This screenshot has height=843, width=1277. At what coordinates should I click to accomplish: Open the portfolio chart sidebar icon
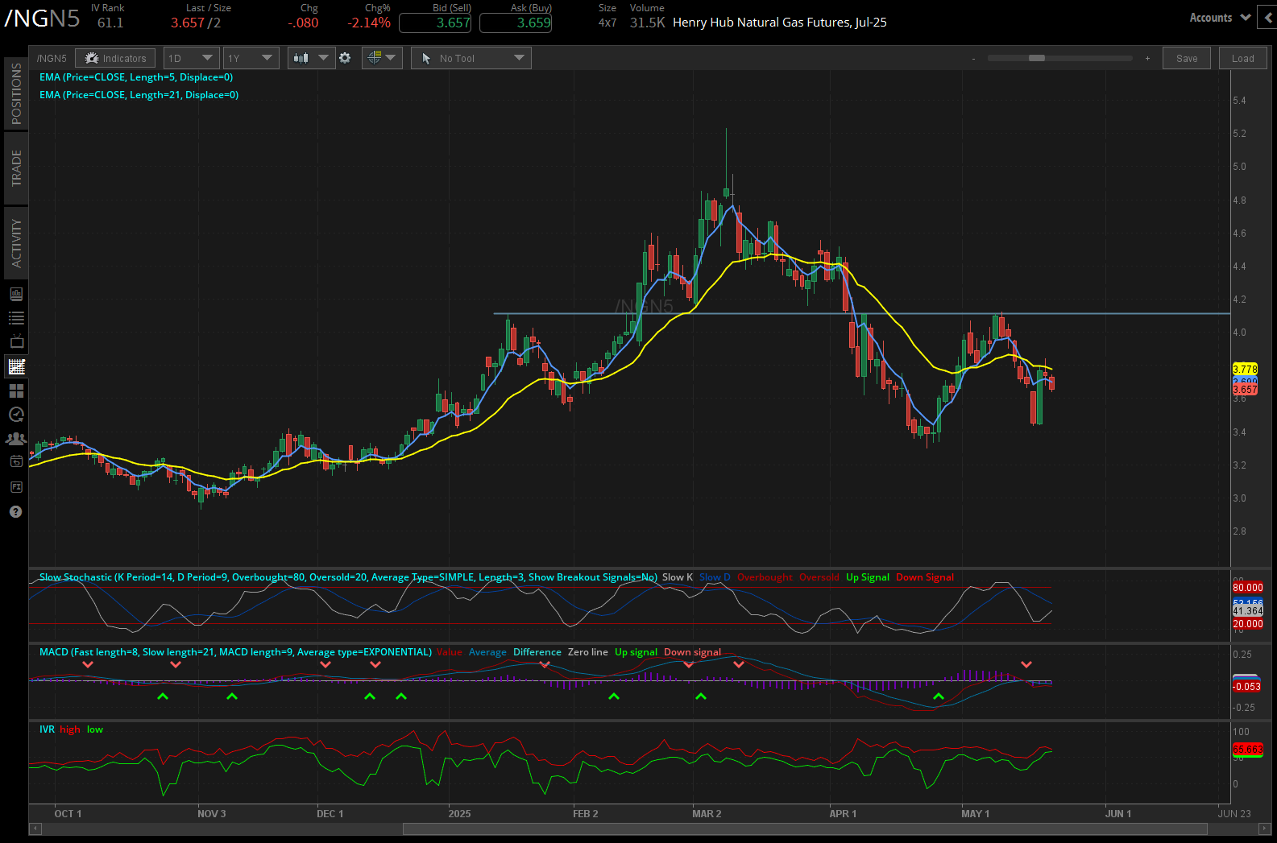click(x=16, y=294)
